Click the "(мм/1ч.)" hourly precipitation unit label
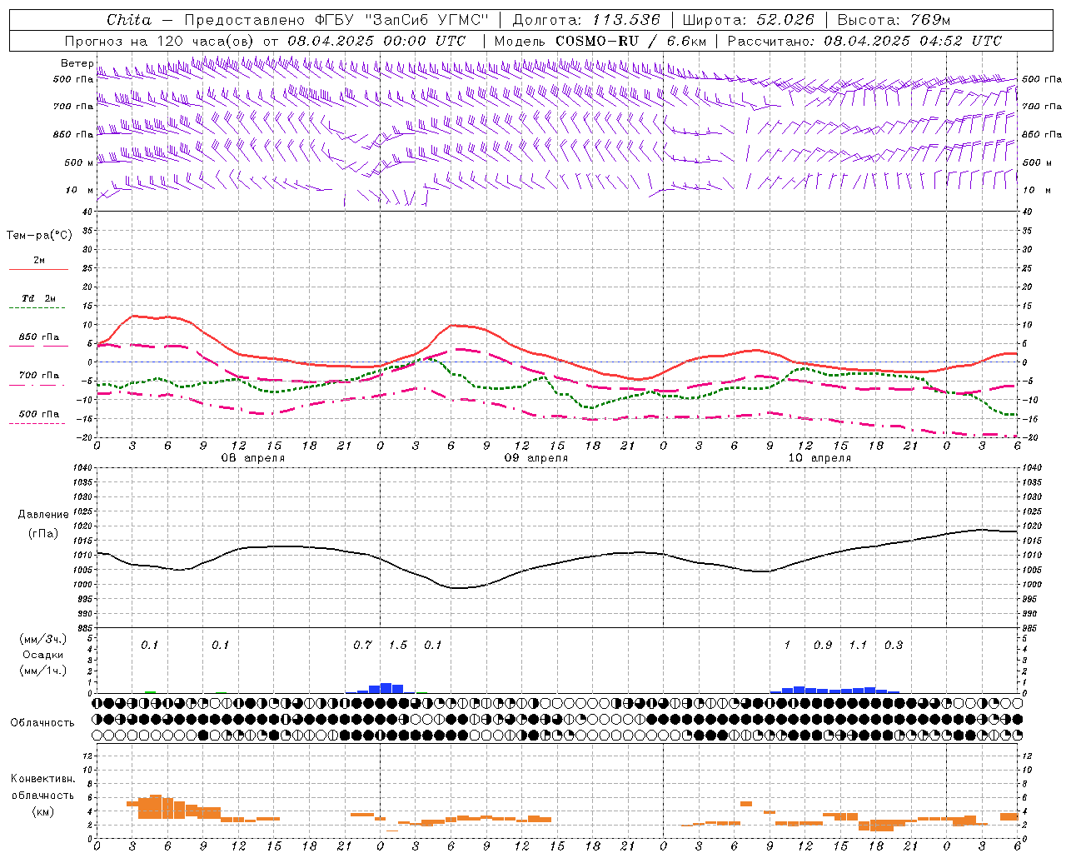The image size is (1066, 853). [42, 671]
